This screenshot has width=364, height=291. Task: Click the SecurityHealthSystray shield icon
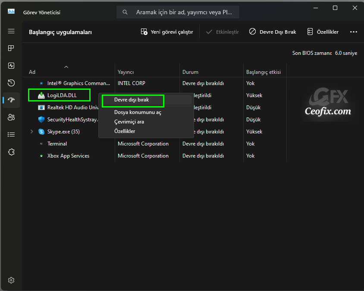point(41,120)
